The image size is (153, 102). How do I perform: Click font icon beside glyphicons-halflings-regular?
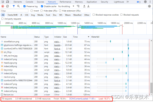(x=2, y=45)
